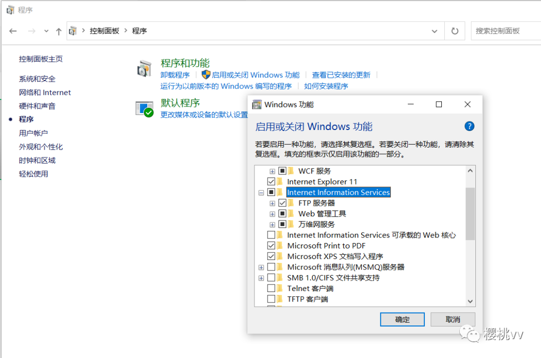Collapse the Internet Information Services node
Image resolution: width=541 pixels, height=358 pixels.
tap(261, 192)
